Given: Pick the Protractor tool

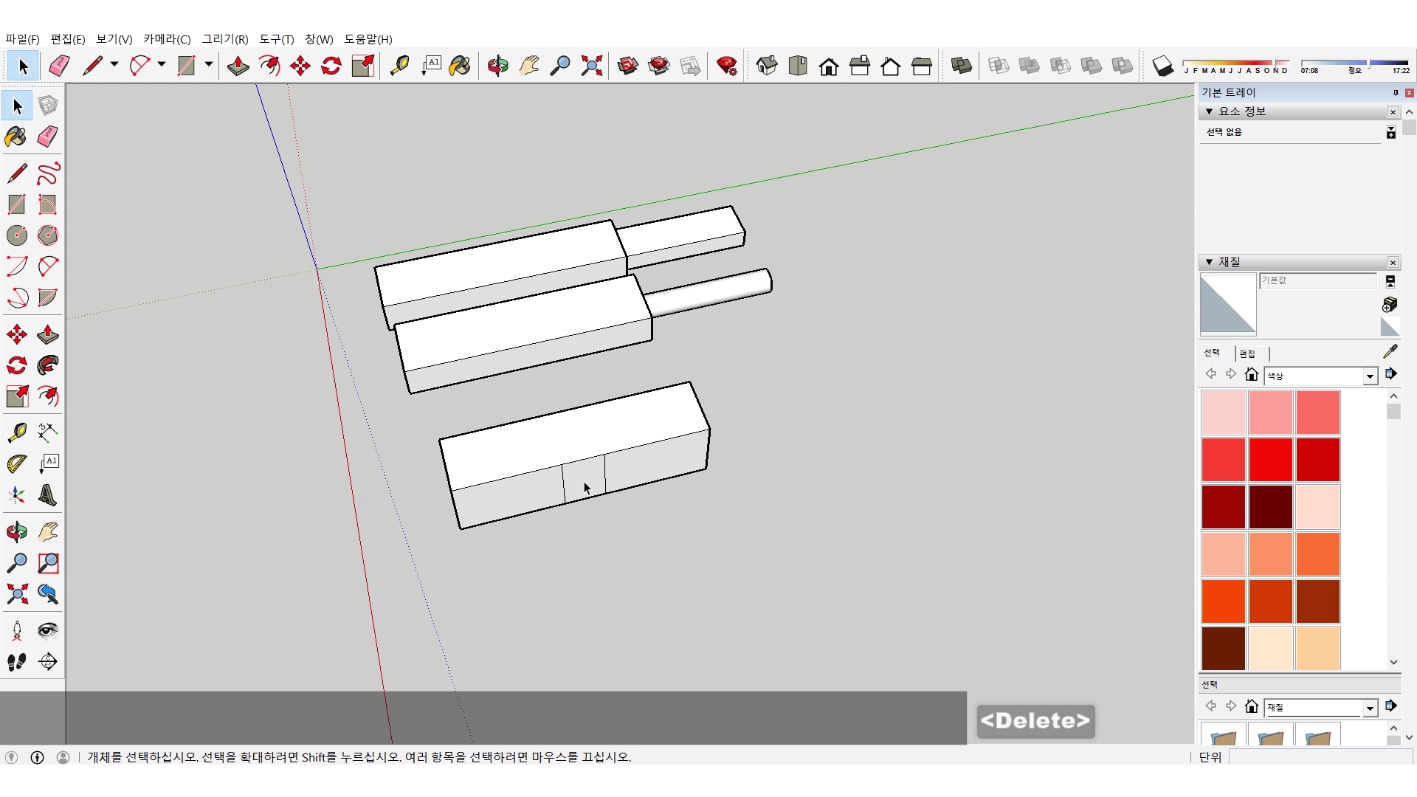Looking at the screenshot, I should click(16, 463).
